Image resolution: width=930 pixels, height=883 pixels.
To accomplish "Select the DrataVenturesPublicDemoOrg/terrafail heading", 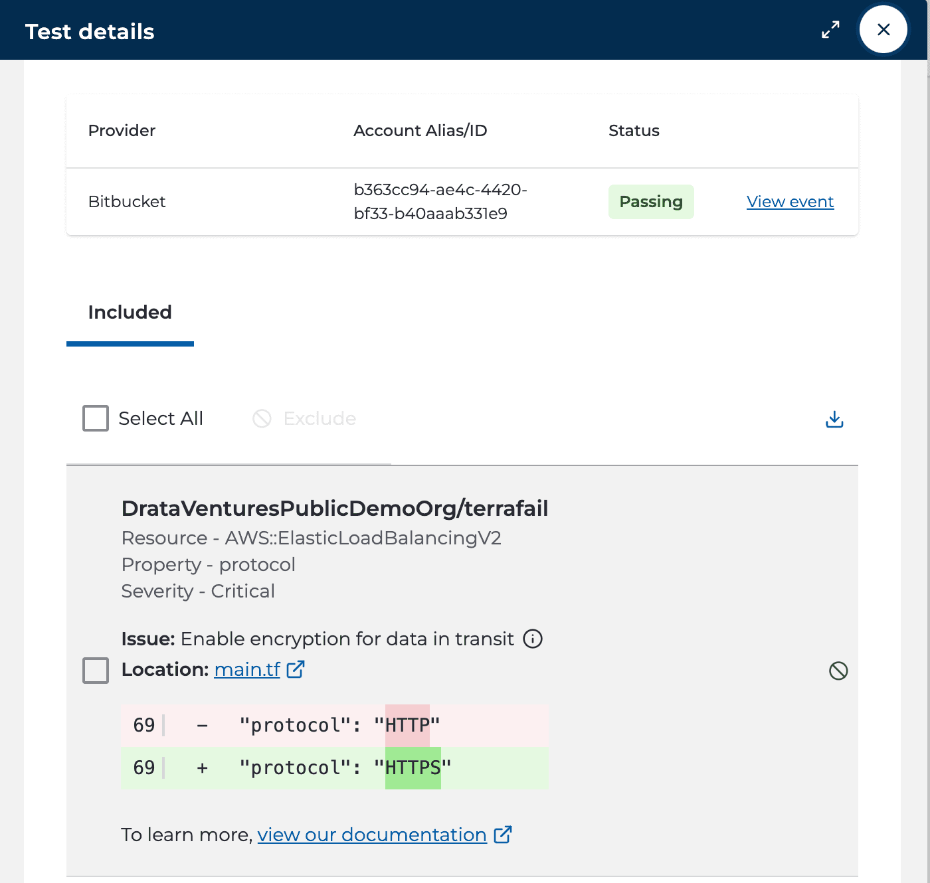I will pos(334,508).
